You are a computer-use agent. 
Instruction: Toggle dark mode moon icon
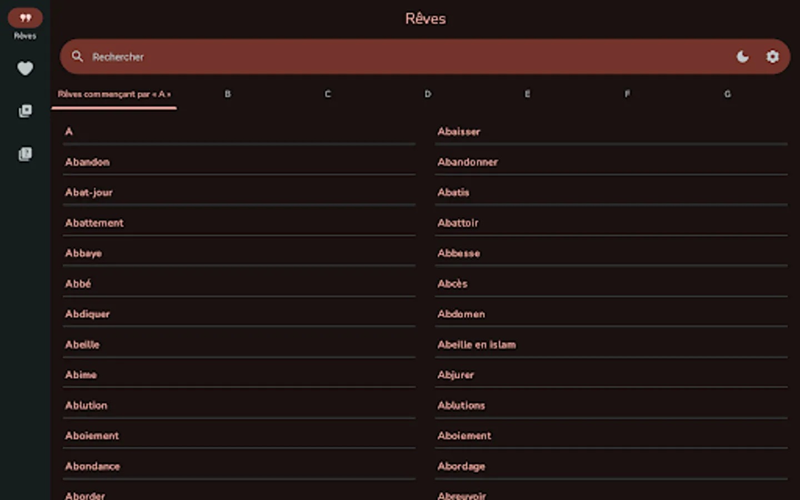pyautogui.click(x=742, y=56)
